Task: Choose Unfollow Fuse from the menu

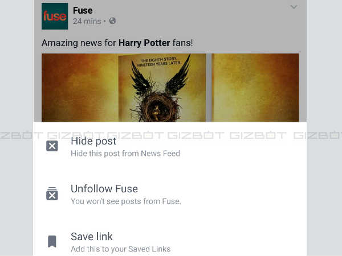Action: click(x=104, y=189)
